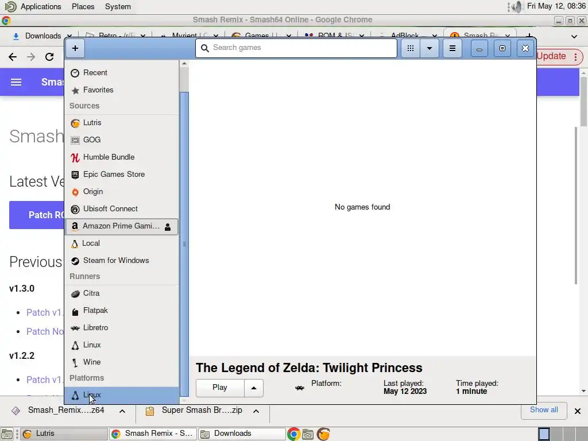The image size is (588, 441).
Task: Select the Wine runner
Action: point(122,362)
